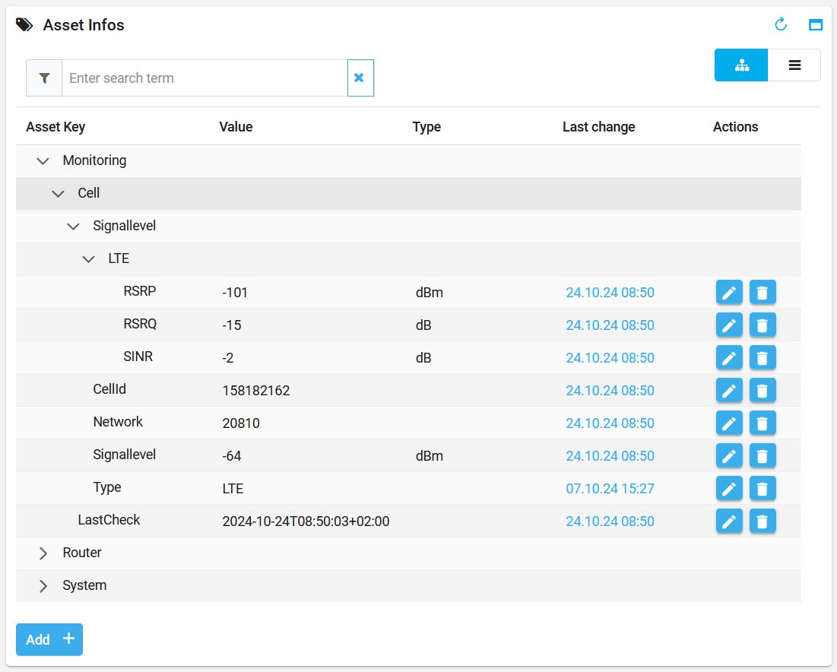This screenshot has width=837, height=672.
Task: Delete the LastCheck asset entry
Action: click(762, 521)
